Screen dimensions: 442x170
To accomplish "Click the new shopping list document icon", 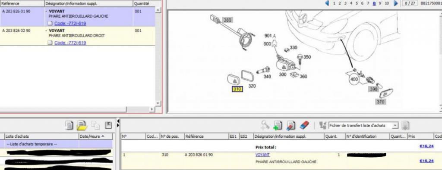I will (x=69, y=125).
